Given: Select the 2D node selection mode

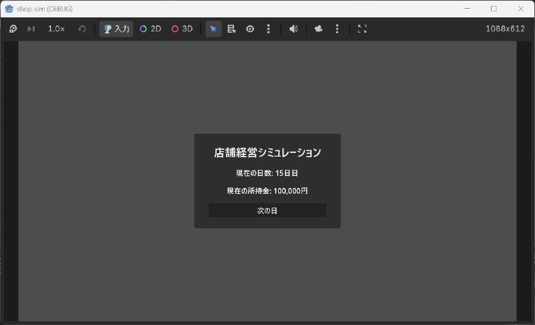Looking at the screenshot, I should click(150, 29).
